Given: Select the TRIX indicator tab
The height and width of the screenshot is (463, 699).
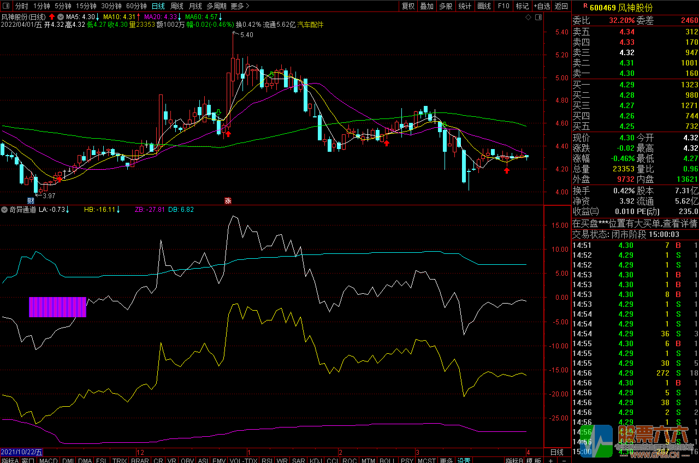Looking at the screenshot, I should (x=119, y=461).
